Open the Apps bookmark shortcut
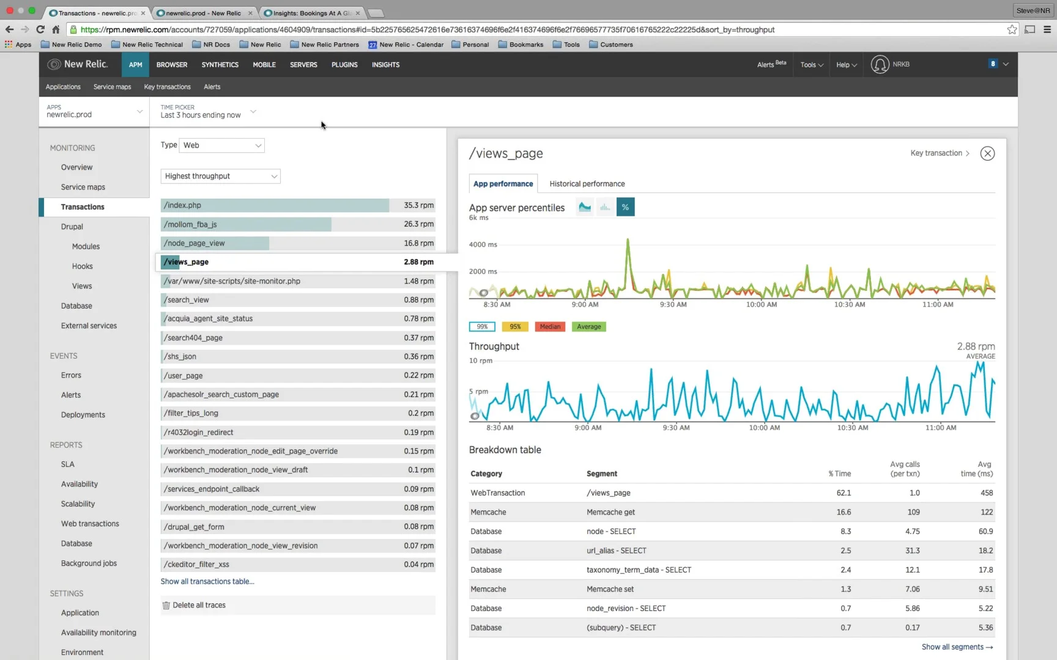The height and width of the screenshot is (660, 1057). click(x=18, y=45)
